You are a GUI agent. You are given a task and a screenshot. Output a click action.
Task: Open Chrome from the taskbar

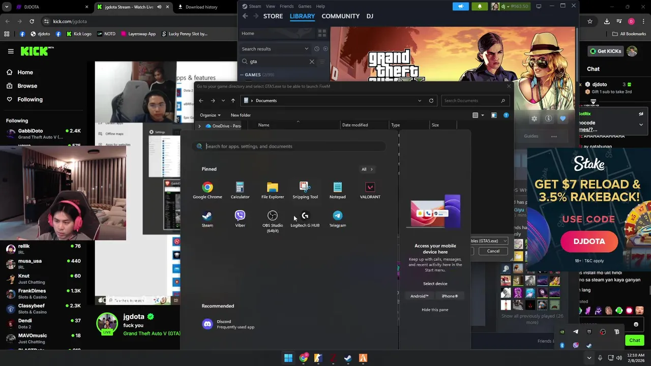click(x=303, y=358)
